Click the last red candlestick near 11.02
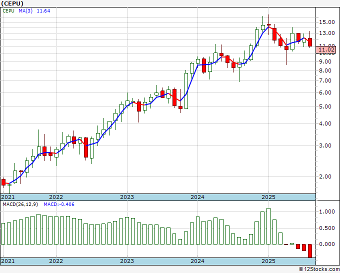Image resolution: width=340 pixels, height=273 pixels. pos(310,42)
